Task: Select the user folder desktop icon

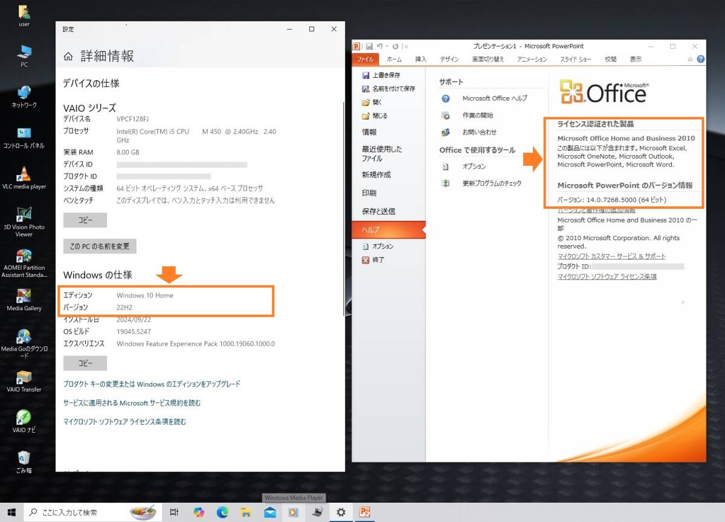Action: (x=24, y=16)
